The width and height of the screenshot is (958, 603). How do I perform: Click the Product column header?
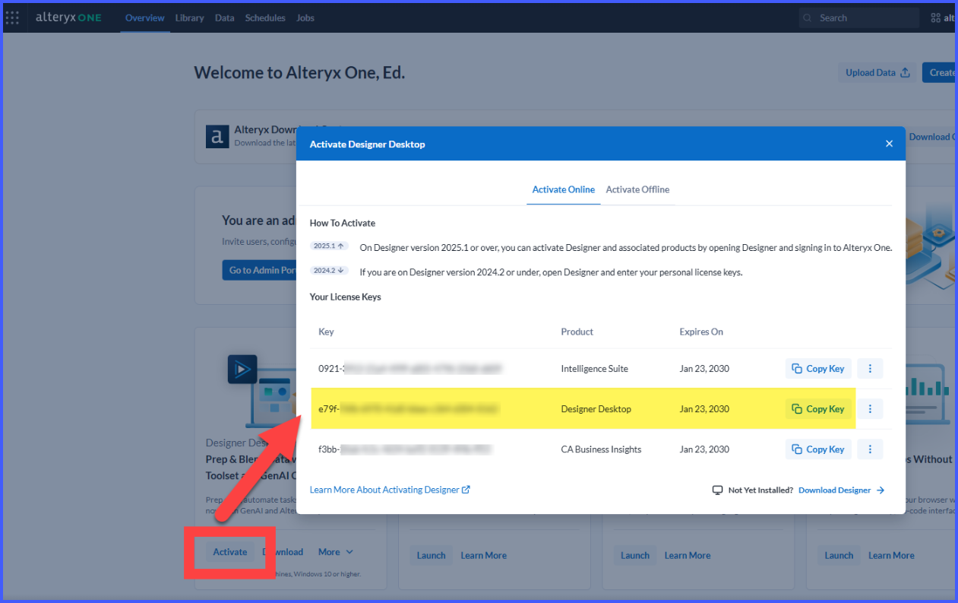[577, 332]
